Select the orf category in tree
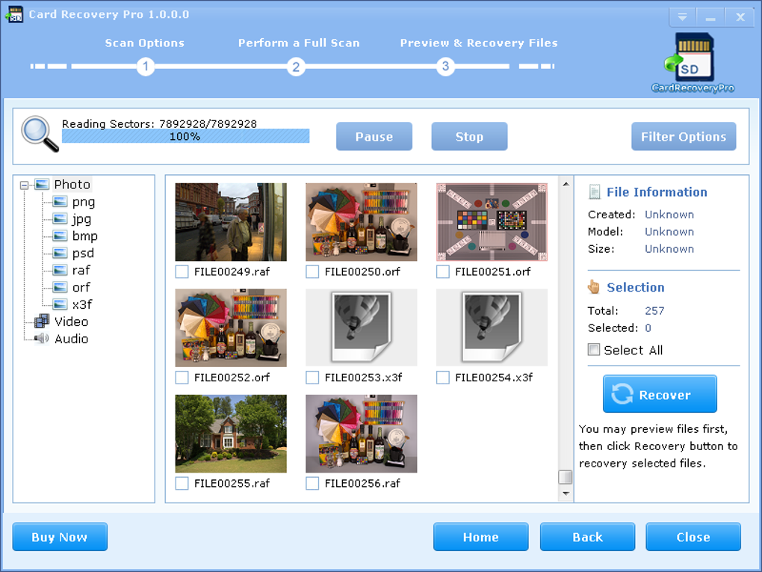The width and height of the screenshot is (762, 572). tap(81, 287)
